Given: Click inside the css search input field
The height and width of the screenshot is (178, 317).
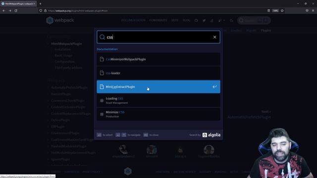Looking at the screenshot, I should point(158,37).
